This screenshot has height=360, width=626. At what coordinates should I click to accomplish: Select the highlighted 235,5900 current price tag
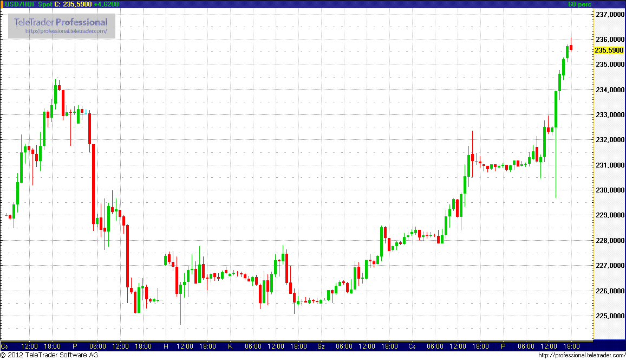(609, 50)
